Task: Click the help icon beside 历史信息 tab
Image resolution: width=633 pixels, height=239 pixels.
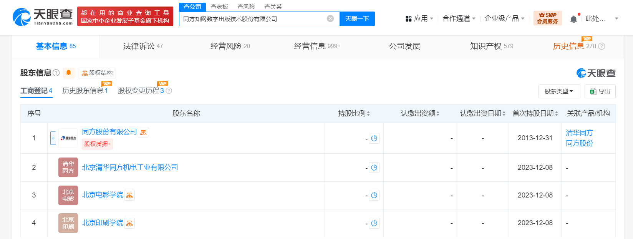Action: (x=602, y=46)
